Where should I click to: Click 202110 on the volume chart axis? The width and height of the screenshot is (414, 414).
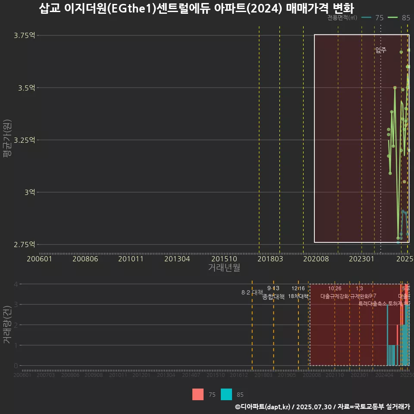point(335,375)
